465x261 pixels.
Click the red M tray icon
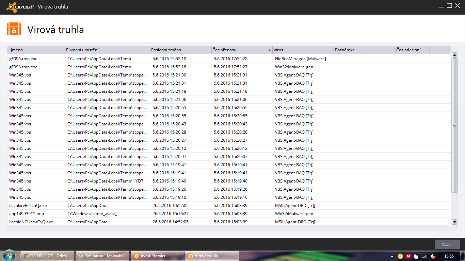(x=408, y=256)
